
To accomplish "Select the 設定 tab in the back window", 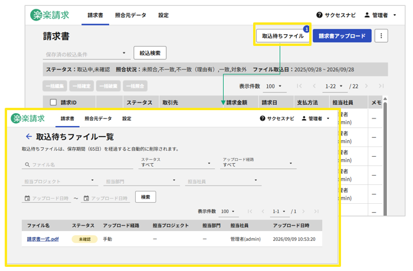I will click(x=163, y=15).
